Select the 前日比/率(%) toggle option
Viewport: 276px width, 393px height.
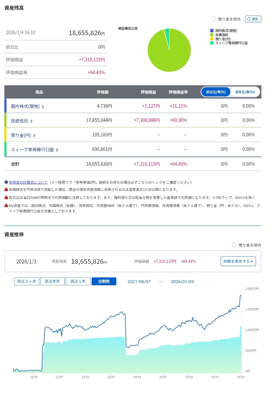tap(216, 92)
